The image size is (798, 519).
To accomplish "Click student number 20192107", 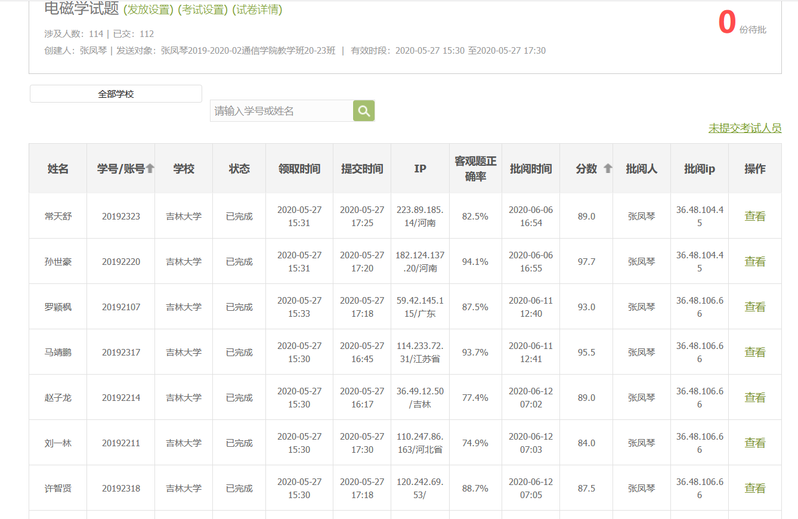I will tap(121, 307).
